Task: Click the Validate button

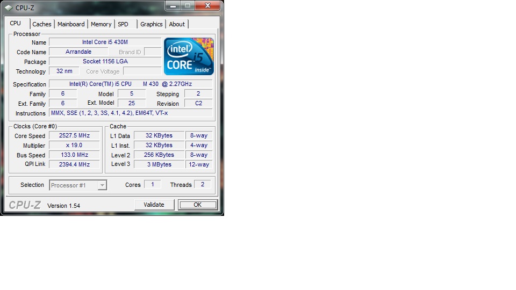Action: [x=154, y=205]
